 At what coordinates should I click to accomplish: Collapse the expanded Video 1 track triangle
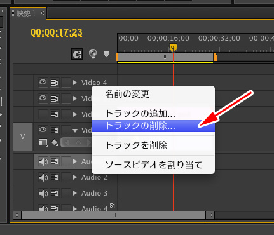tap(75, 131)
